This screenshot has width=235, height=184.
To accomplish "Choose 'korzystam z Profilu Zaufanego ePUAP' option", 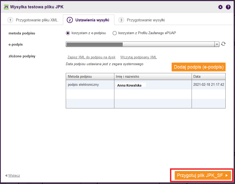I will tap(115, 33).
